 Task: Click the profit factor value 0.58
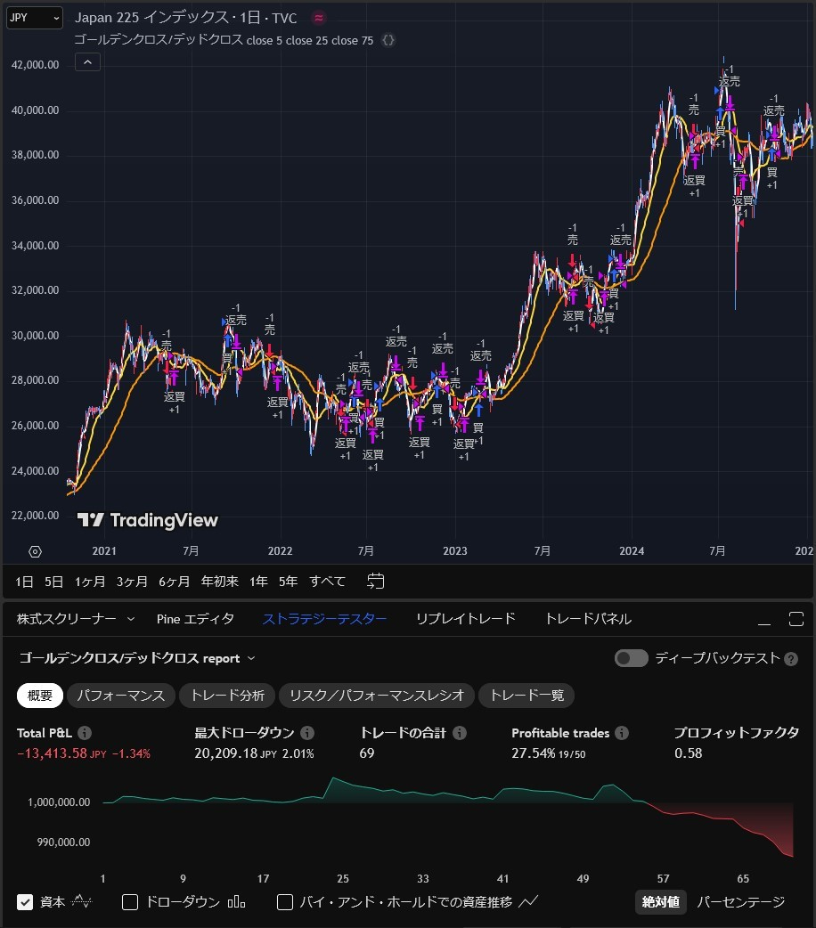coord(688,753)
